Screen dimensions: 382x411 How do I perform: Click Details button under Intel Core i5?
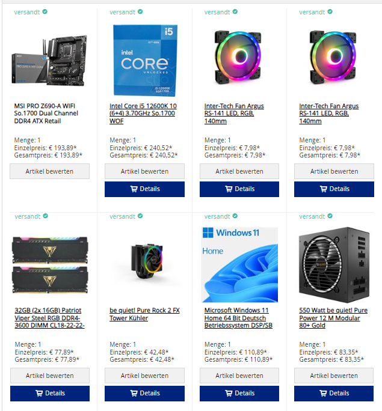click(x=144, y=189)
